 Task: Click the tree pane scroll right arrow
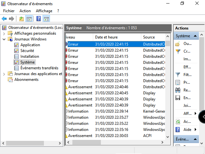[x=60, y=143]
